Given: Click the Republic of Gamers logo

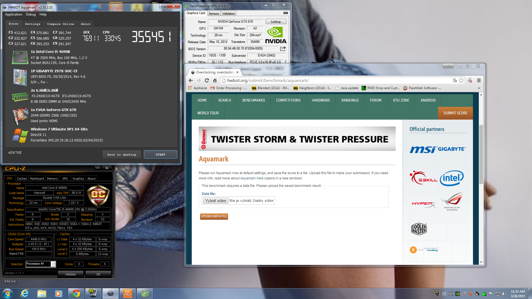Looking at the screenshot, I should [452, 202].
